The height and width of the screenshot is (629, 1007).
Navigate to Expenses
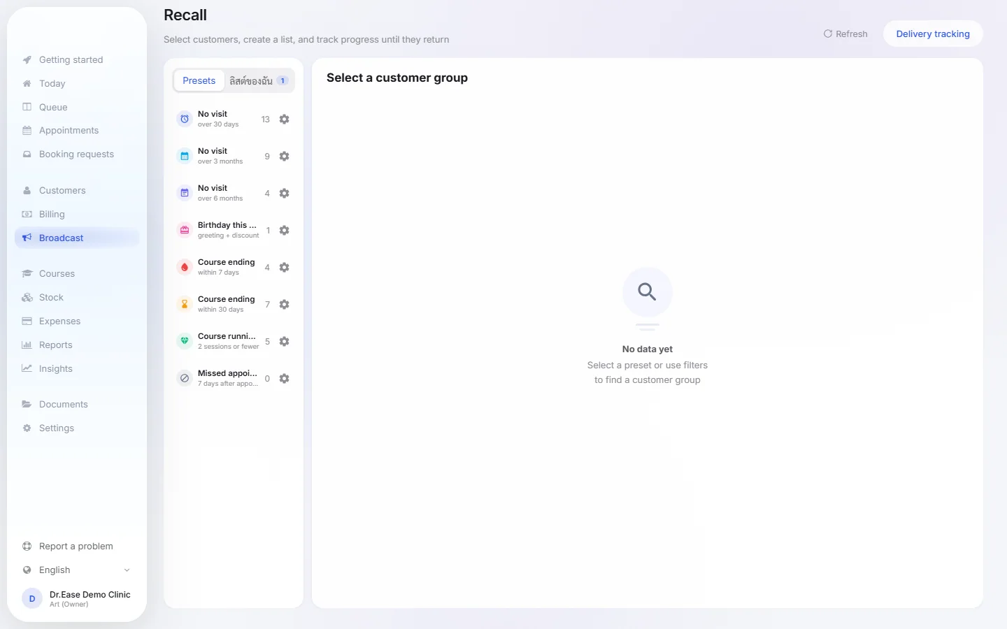pyautogui.click(x=77, y=321)
